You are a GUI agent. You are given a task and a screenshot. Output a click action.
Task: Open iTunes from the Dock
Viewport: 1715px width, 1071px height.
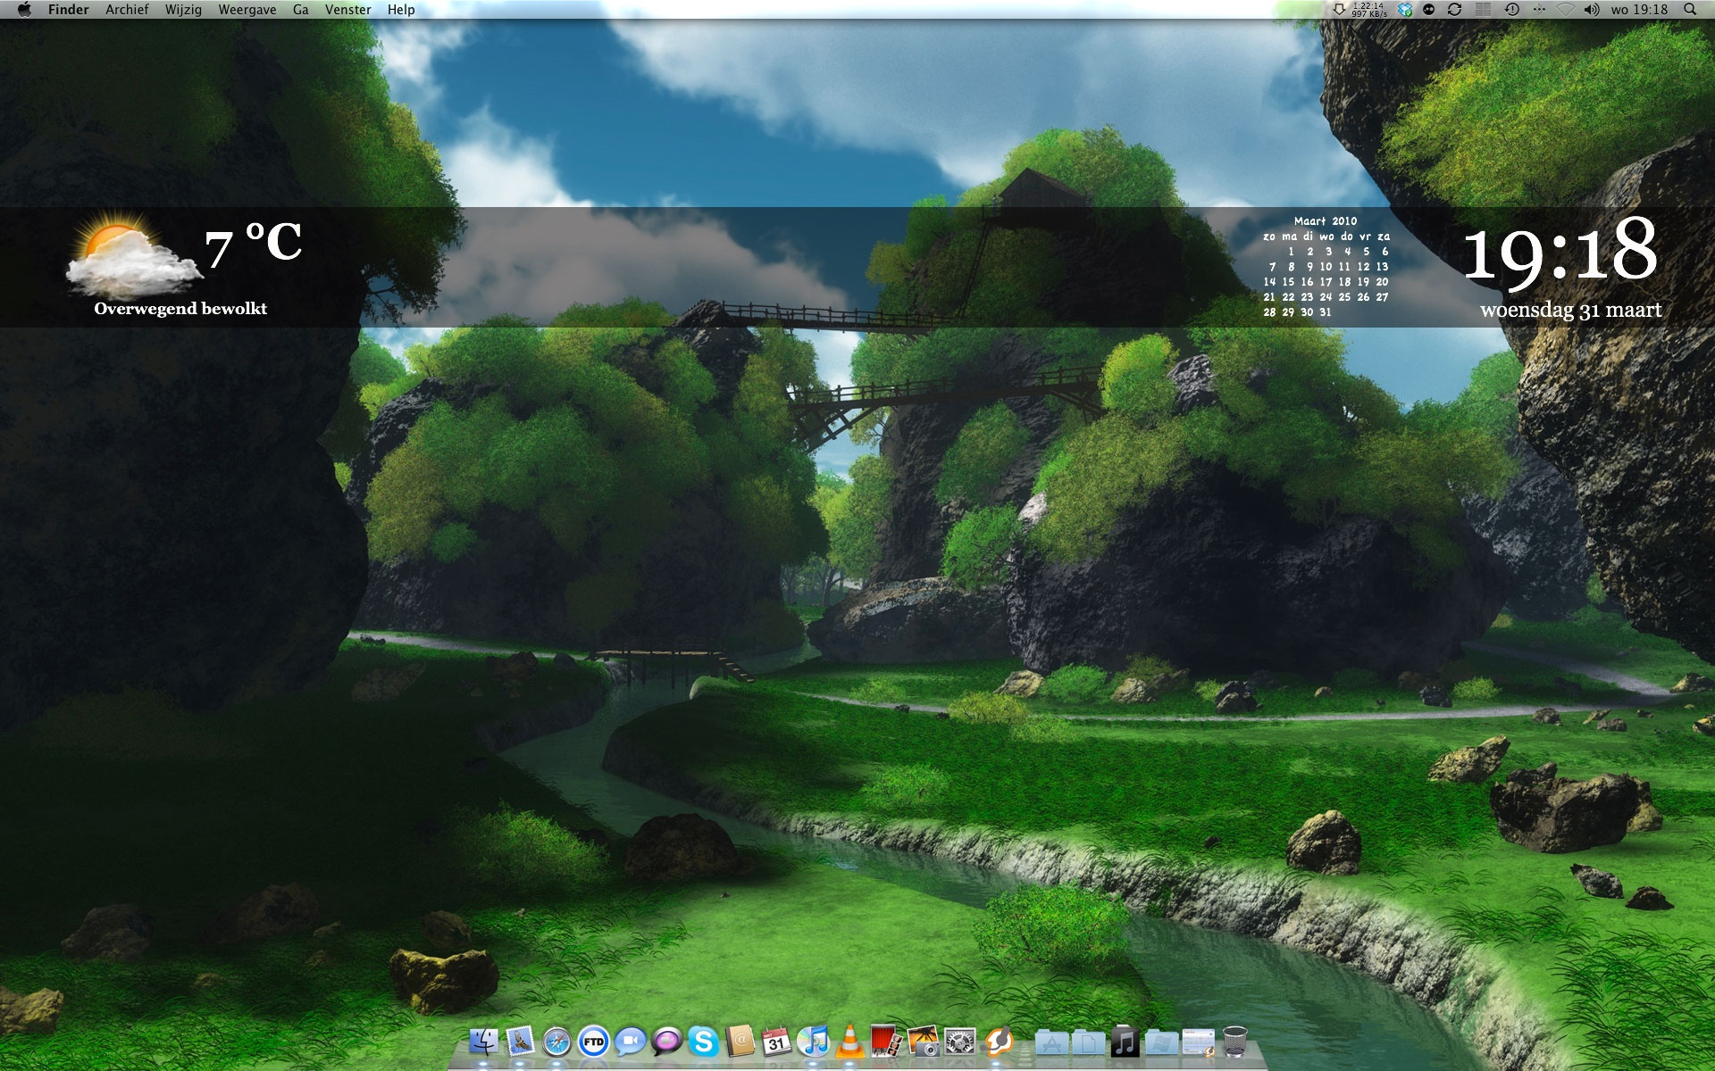pos(813,1042)
